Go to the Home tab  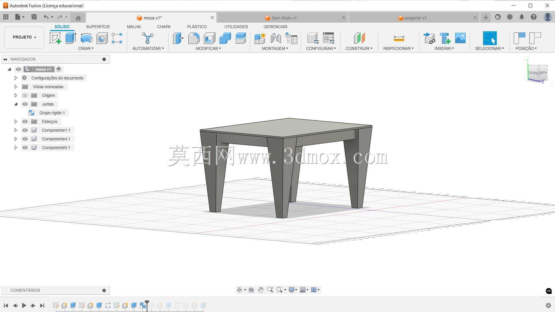pyautogui.click(x=78, y=18)
